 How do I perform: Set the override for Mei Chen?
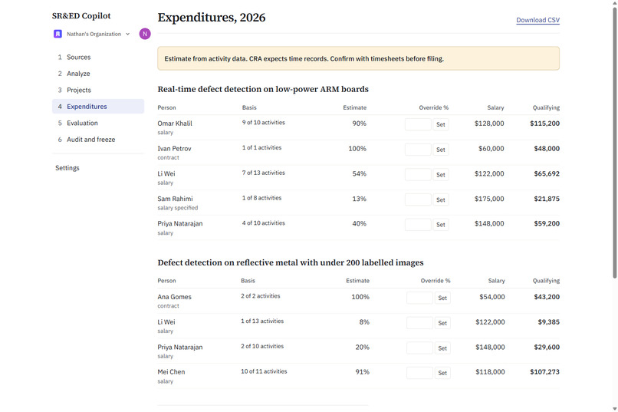(442, 373)
